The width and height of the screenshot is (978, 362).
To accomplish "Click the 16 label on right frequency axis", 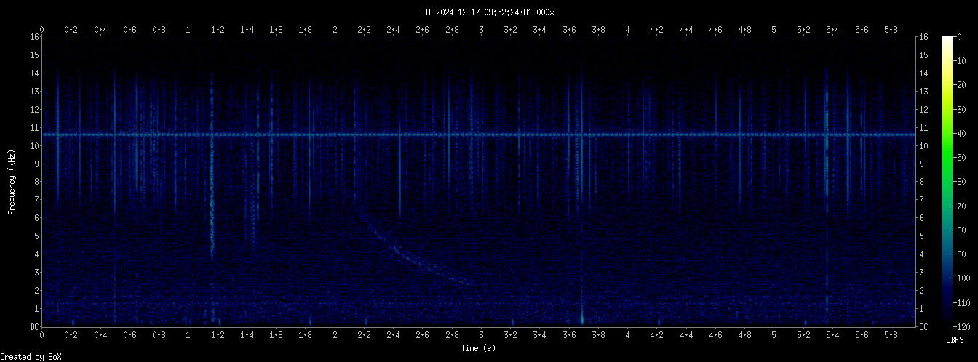I will (923, 37).
